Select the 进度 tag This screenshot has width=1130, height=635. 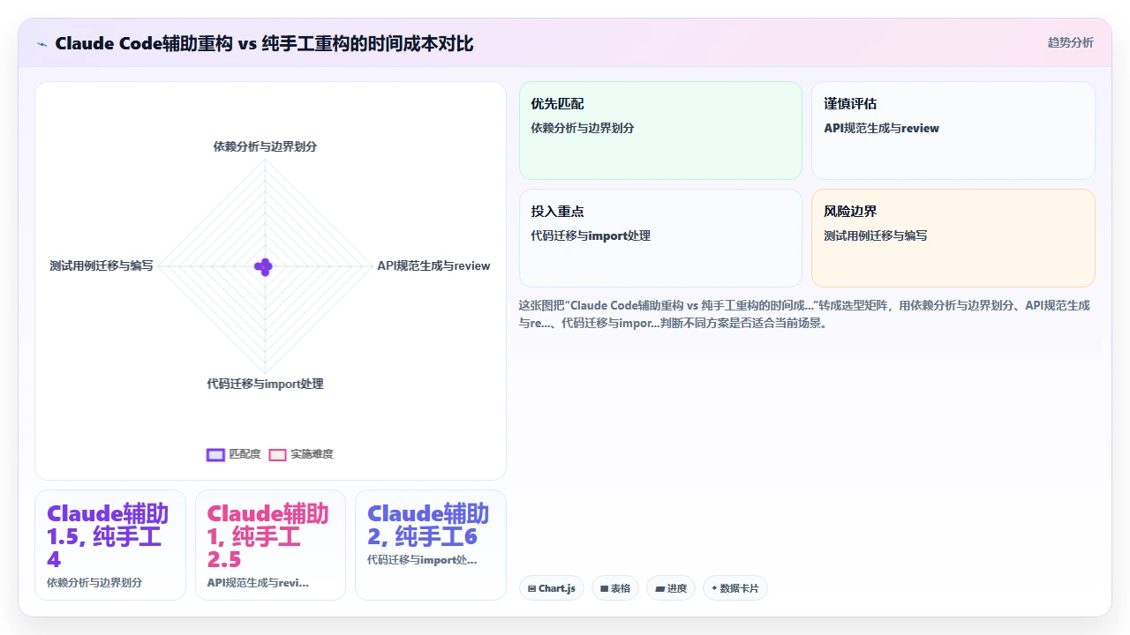pyautogui.click(x=671, y=588)
